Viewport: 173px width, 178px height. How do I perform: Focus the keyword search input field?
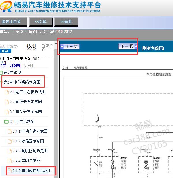pos(9,47)
